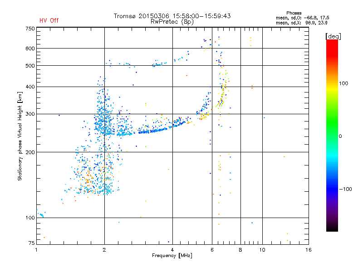Select the 'mean, sd,X: 98.9, 23.9' line

[x=301, y=23]
